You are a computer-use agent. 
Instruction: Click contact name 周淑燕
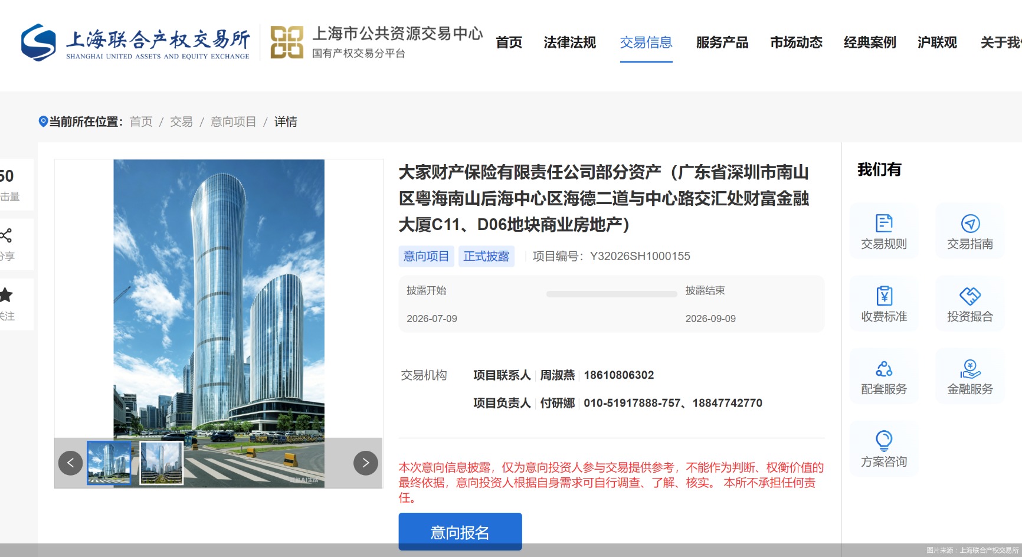pos(558,375)
